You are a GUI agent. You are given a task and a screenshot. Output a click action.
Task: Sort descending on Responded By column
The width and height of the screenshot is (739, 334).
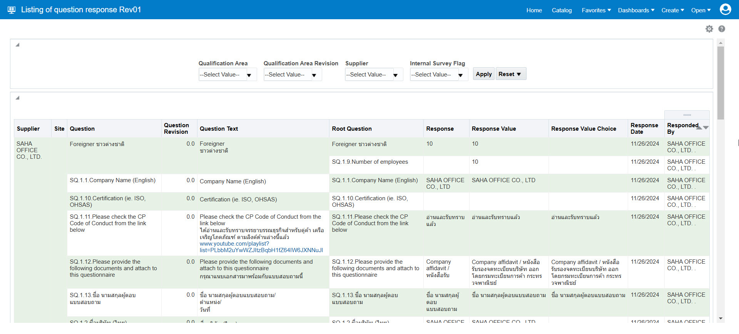pos(706,128)
